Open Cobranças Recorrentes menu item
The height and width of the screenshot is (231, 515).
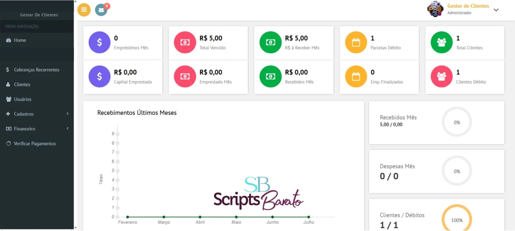click(x=37, y=70)
